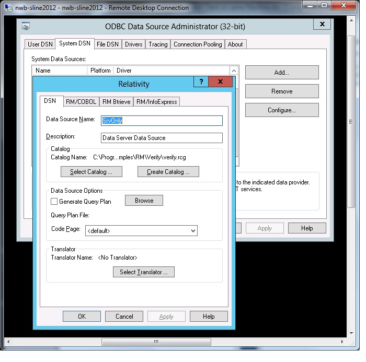Image resolution: width=366 pixels, height=362 pixels.
Task: Click the Driver column header
Action: (x=171, y=71)
